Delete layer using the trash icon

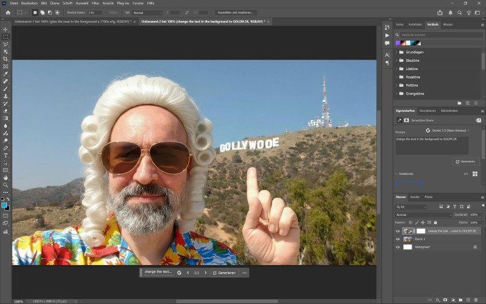[x=477, y=301]
